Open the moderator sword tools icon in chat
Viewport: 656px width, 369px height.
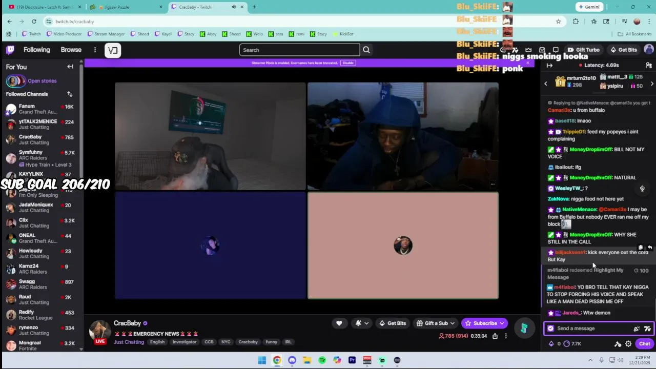pos(618,344)
